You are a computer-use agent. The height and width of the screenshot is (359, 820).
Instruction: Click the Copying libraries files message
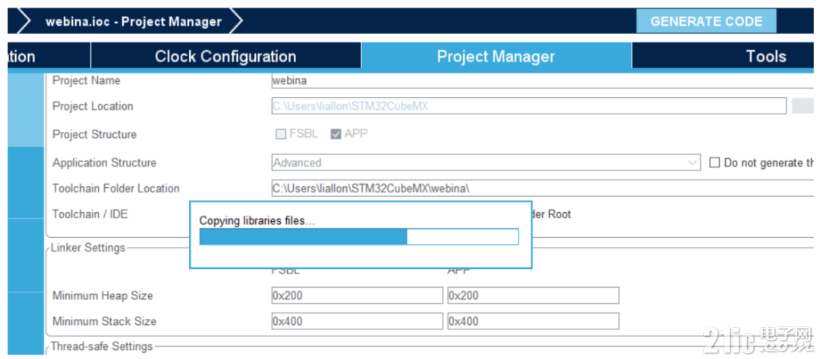click(257, 220)
